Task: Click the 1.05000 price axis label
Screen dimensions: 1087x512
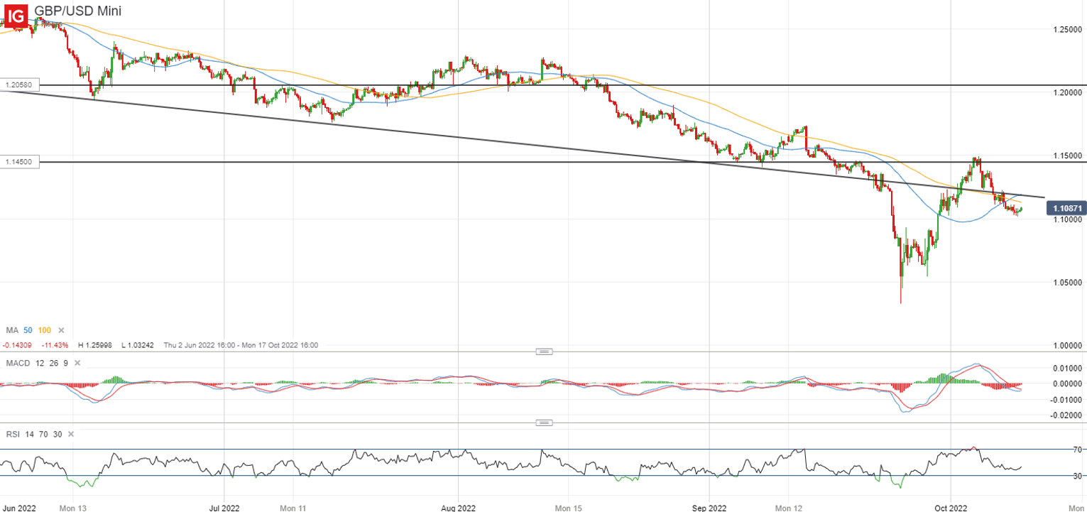Action: [x=1068, y=283]
